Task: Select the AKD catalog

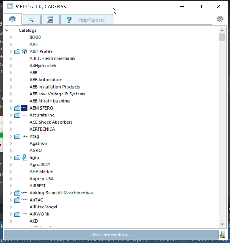Action: tap(34, 221)
